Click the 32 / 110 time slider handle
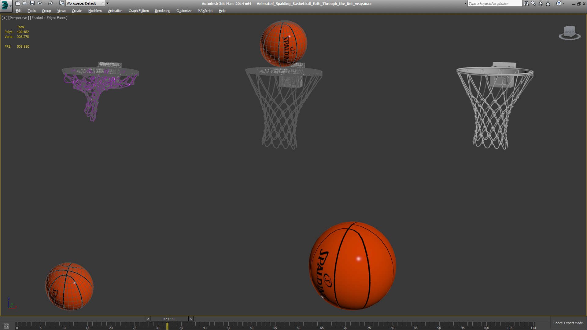The height and width of the screenshot is (330, 587). [169, 319]
